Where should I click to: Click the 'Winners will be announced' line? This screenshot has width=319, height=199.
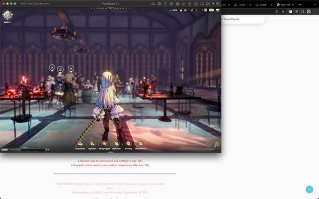click(x=110, y=161)
